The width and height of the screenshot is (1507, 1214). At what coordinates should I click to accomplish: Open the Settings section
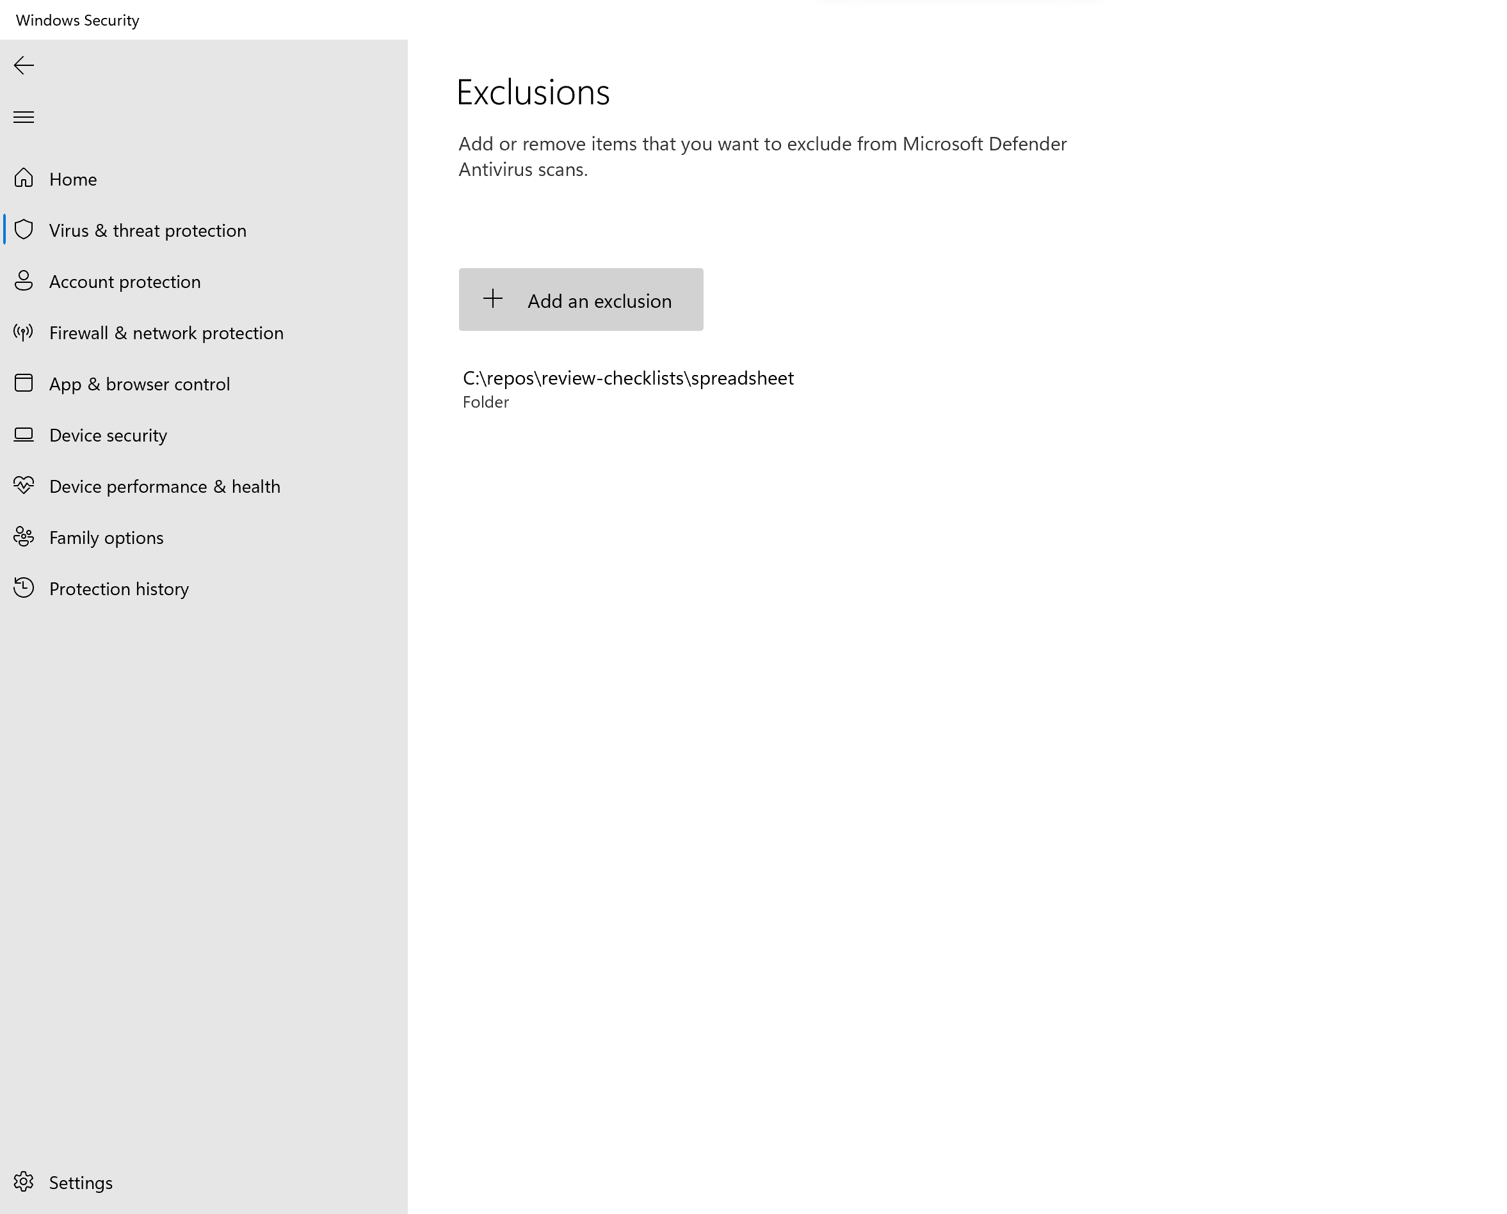[x=81, y=1185]
